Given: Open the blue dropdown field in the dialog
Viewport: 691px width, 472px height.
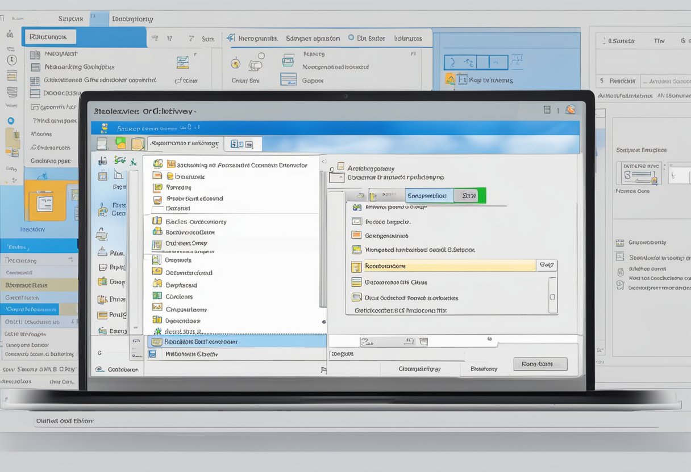Looking at the screenshot, I should coord(427,196).
